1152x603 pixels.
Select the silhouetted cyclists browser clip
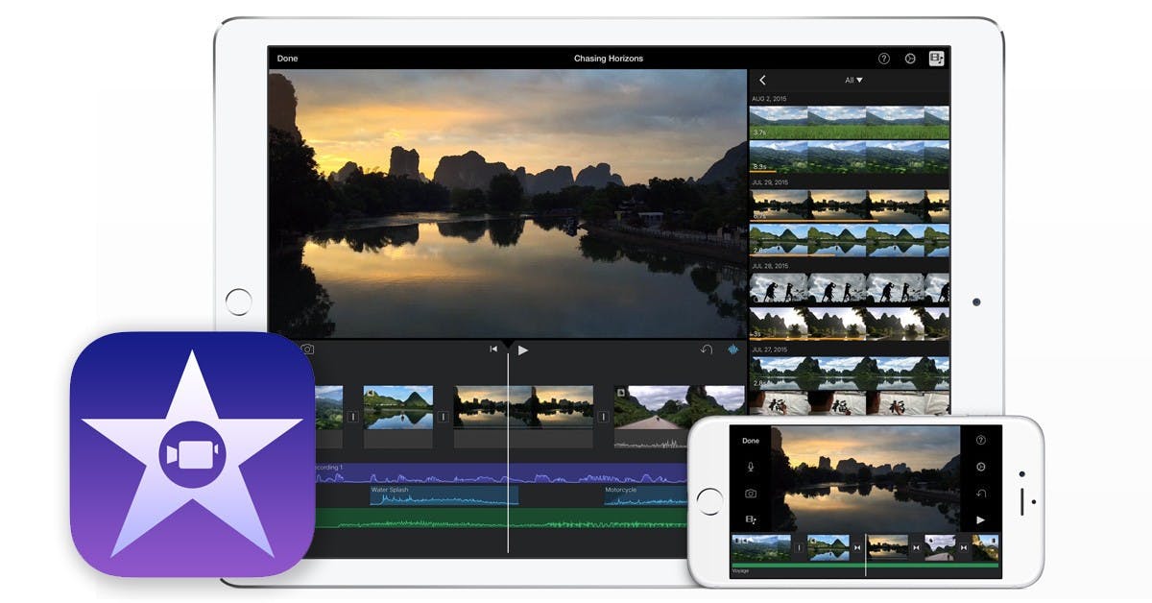pyautogui.click(x=850, y=289)
